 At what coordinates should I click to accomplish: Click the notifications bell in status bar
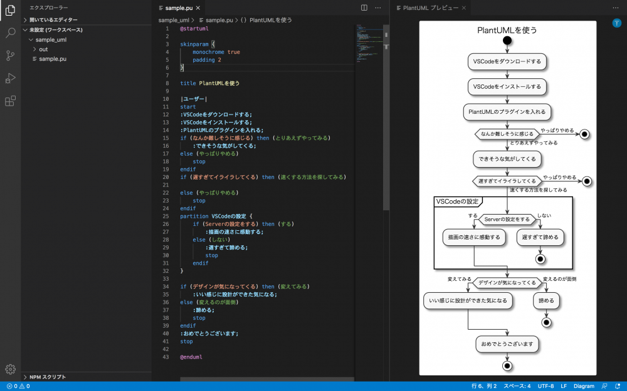tap(618, 386)
